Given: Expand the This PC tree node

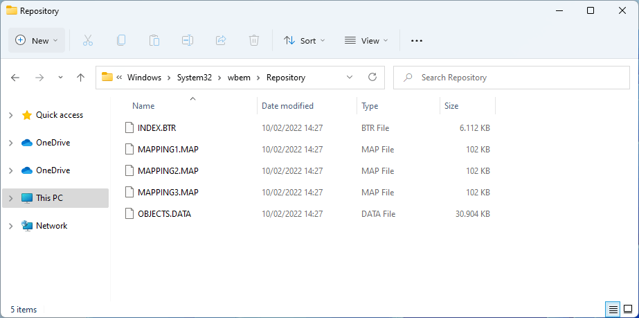Looking at the screenshot, I should 10,198.
